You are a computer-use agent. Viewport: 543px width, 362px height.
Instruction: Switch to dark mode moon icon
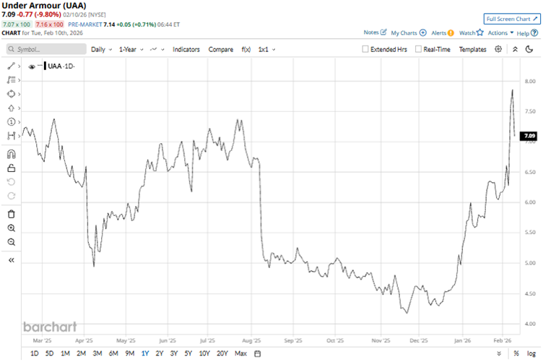(x=529, y=49)
